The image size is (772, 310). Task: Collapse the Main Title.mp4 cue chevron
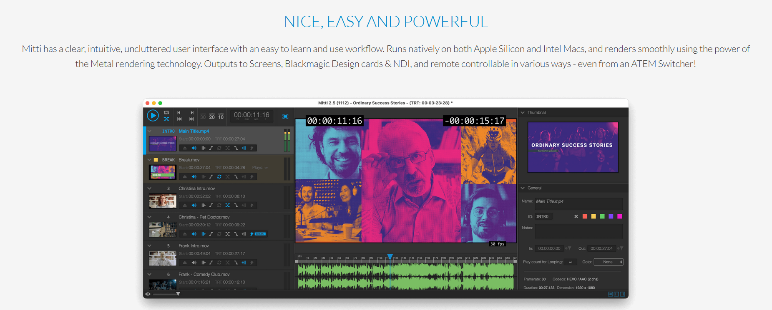click(149, 131)
